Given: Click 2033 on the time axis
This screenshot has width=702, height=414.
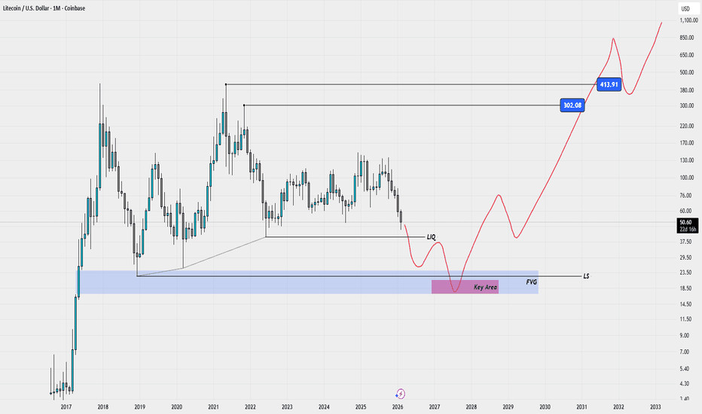Looking at the screenshot, I should pos(655,406).
